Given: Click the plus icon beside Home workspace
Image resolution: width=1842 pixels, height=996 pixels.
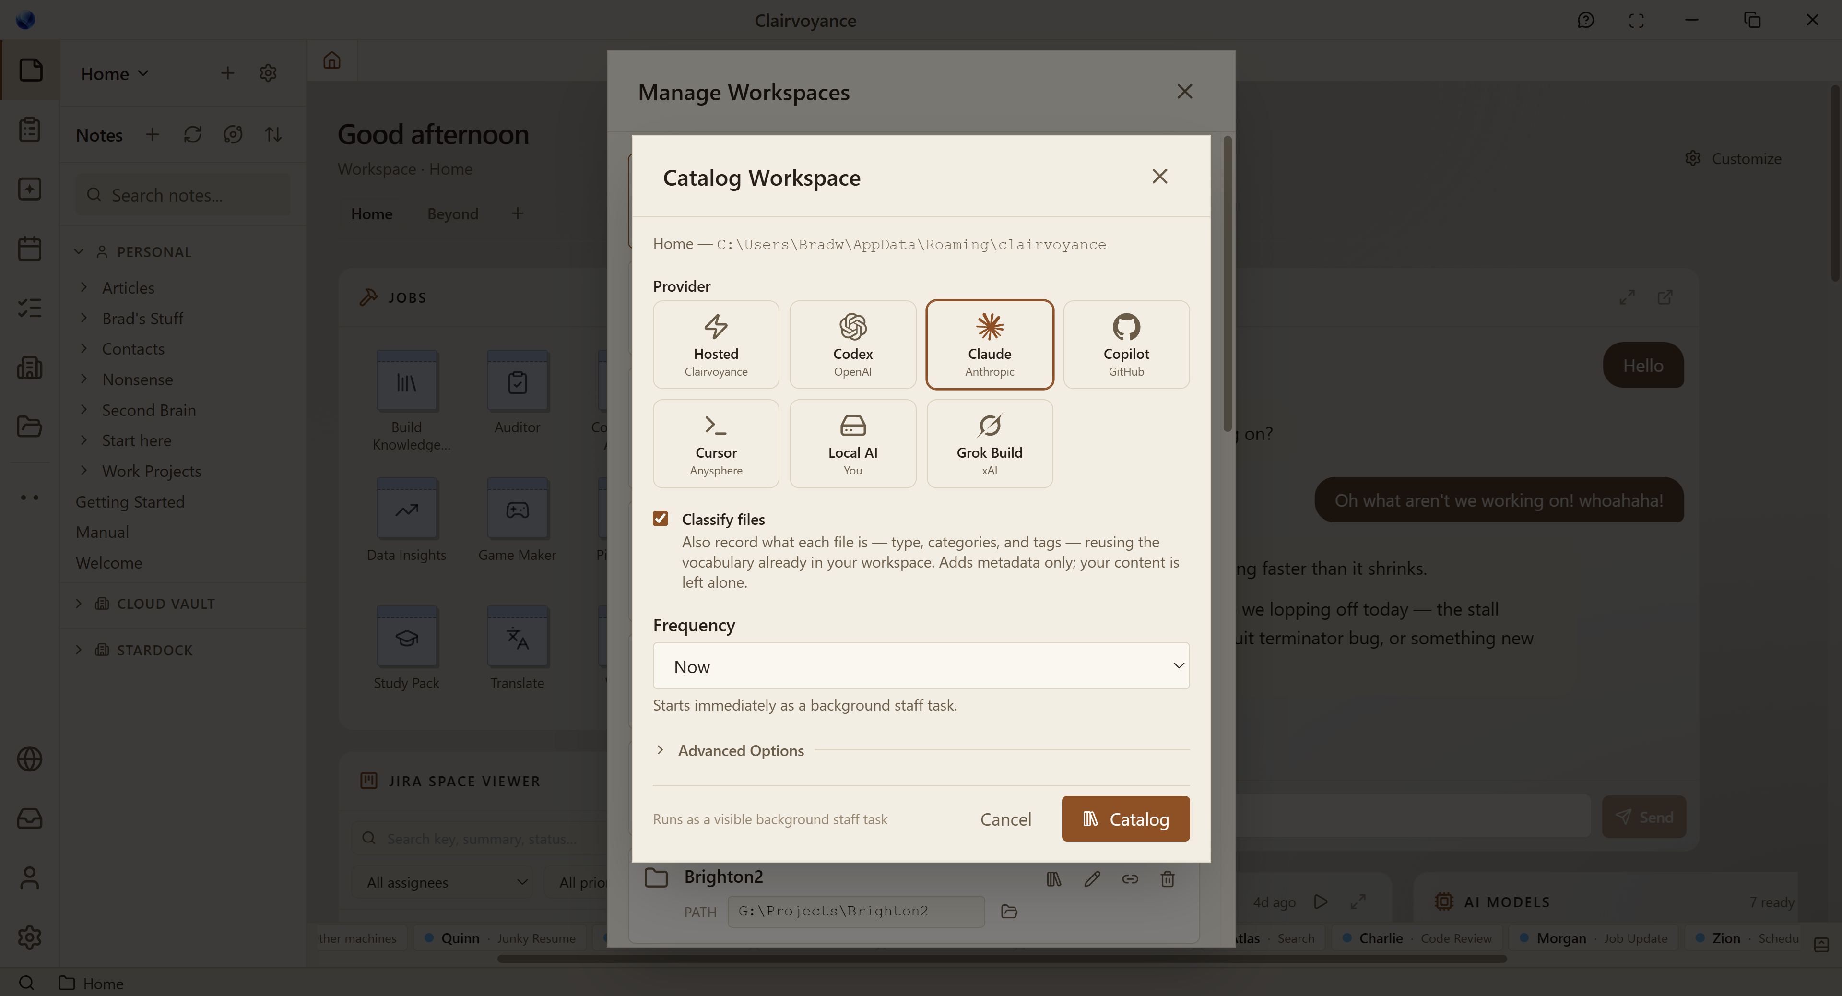Looking at the screenshot, I should tap(227, 73).
